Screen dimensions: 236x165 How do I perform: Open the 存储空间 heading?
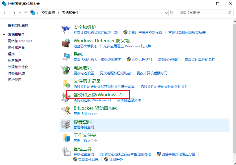tap(83, 122)
